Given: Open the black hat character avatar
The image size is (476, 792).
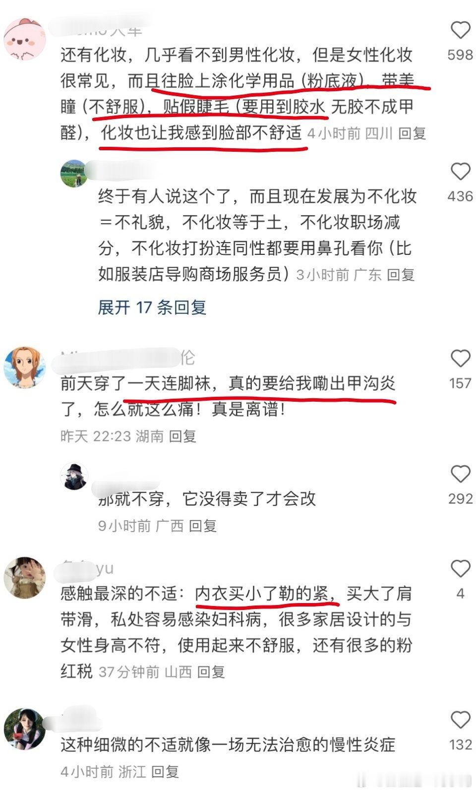Looking at the screenshot, I should [x=74, y=476].
